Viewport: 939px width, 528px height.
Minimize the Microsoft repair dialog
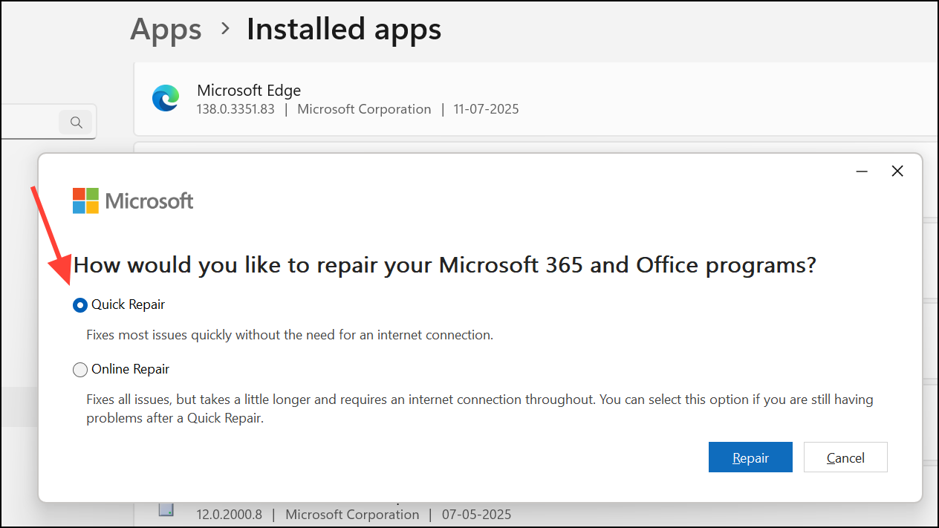[862, 172]
